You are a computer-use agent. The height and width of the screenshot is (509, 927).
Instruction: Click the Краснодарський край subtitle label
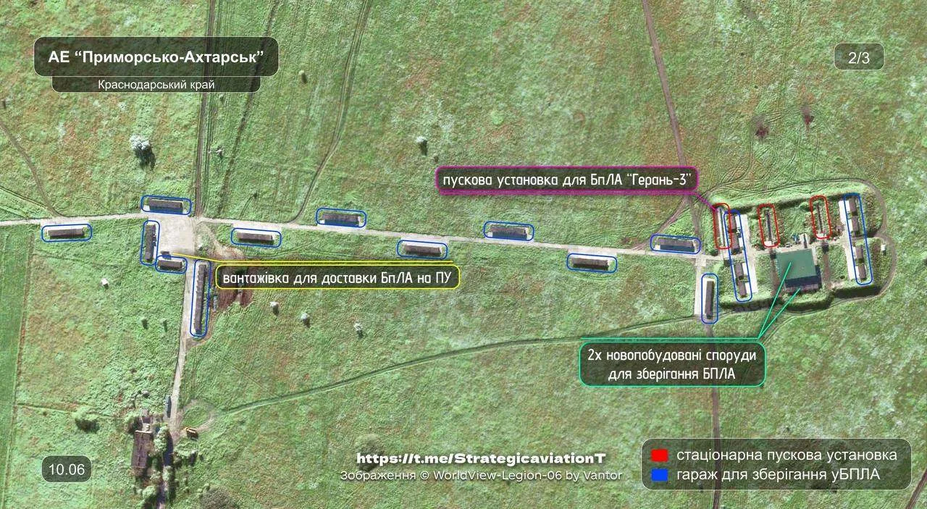156,85
